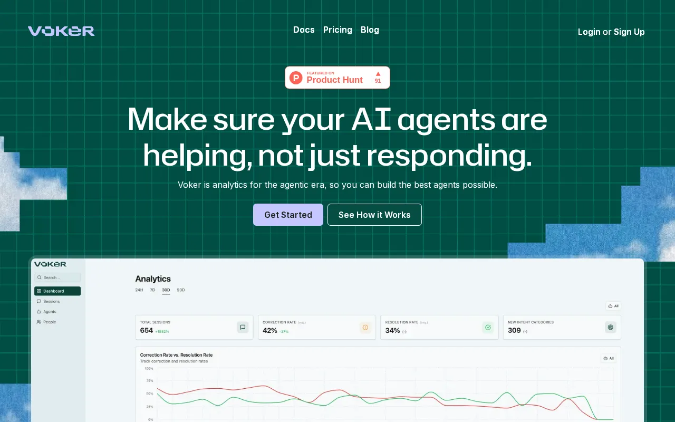Screen dimensions: 675x422
Task: Open the All agents filter above the stat cards
Action: pyautogui.click(x=613, y=306)
